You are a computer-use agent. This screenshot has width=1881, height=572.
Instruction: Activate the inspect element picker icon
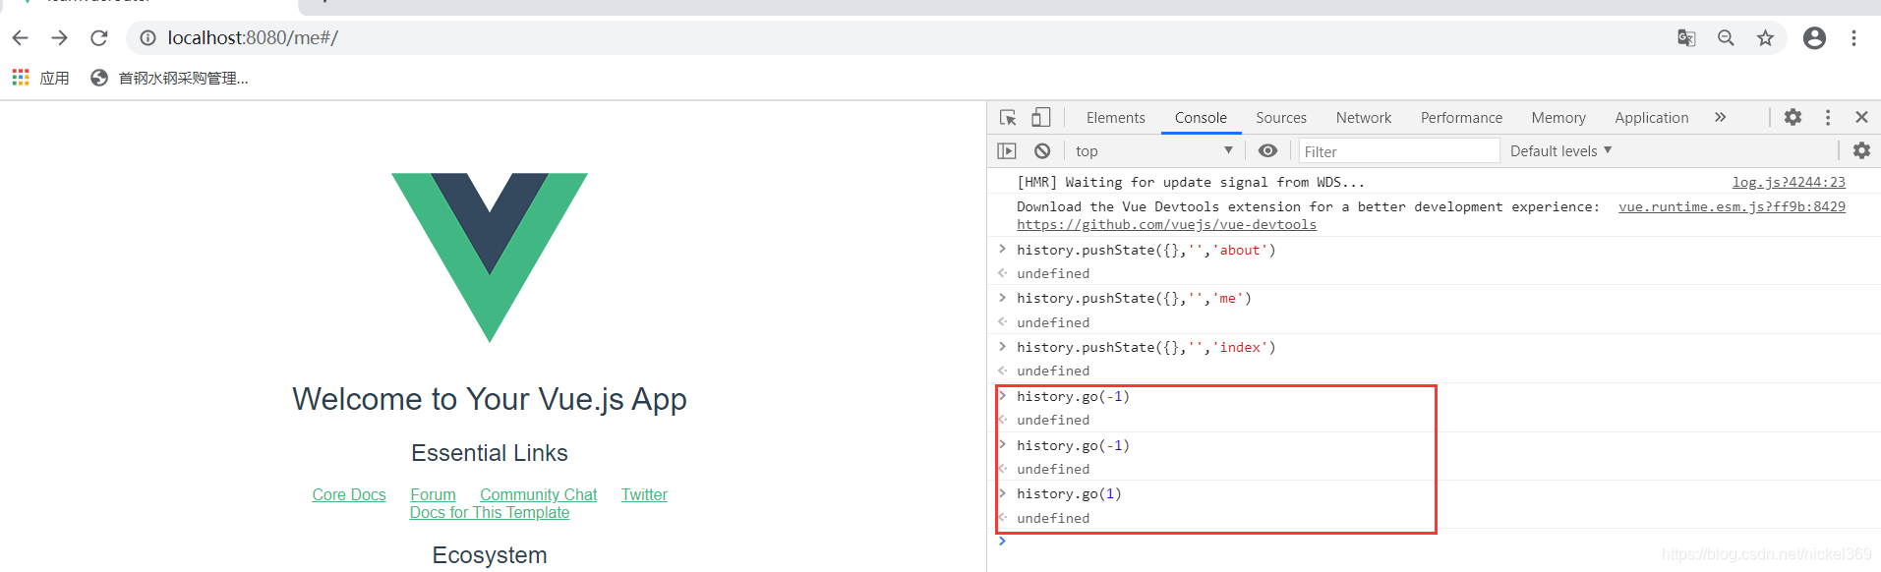(x=1008, y=117)
